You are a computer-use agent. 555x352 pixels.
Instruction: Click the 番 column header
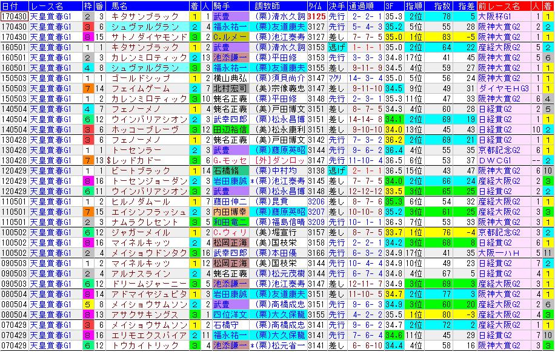[x=99, y=6]
